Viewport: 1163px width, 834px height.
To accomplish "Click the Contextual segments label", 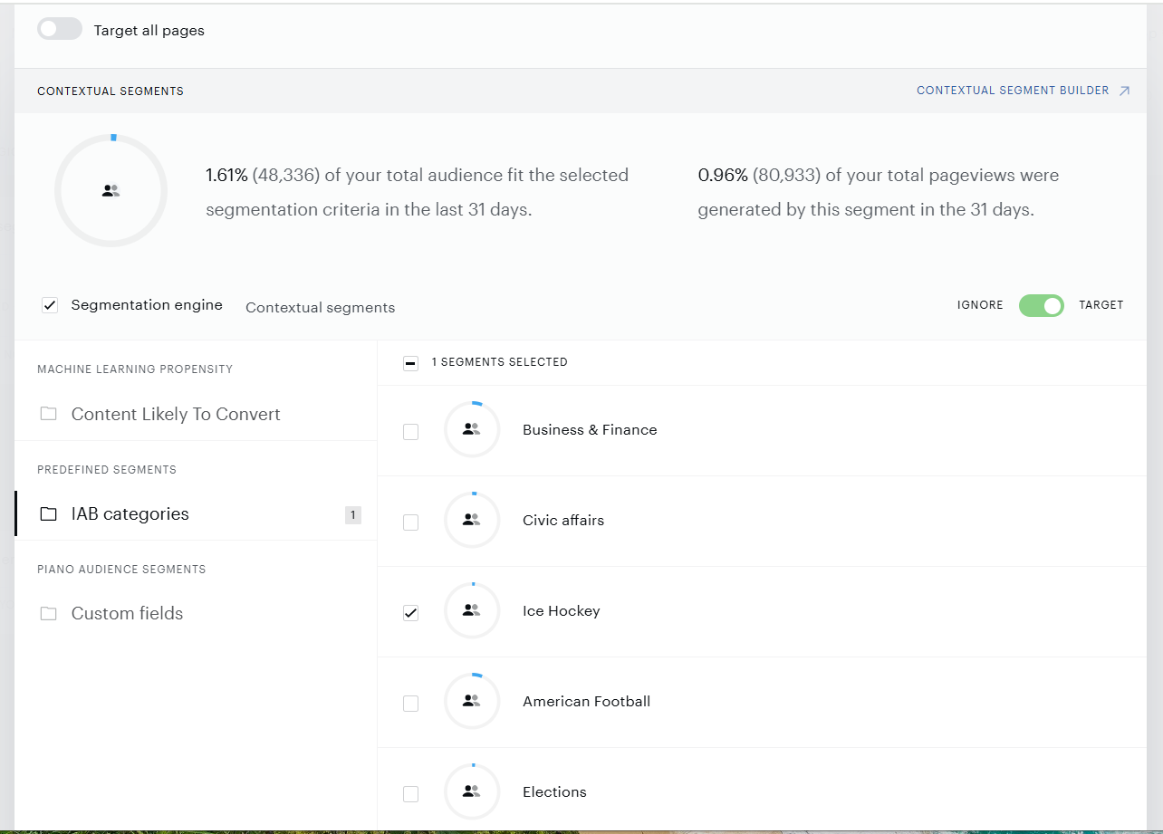I will (x=320, y=308).
